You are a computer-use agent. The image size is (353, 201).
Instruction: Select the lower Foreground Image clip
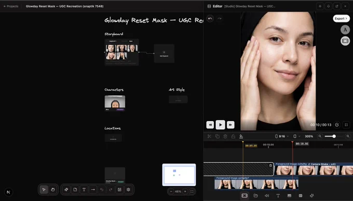[x=256, y=183]
